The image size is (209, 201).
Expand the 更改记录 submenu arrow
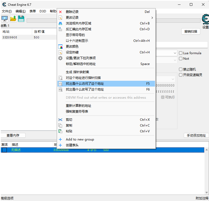pos(152,18)
